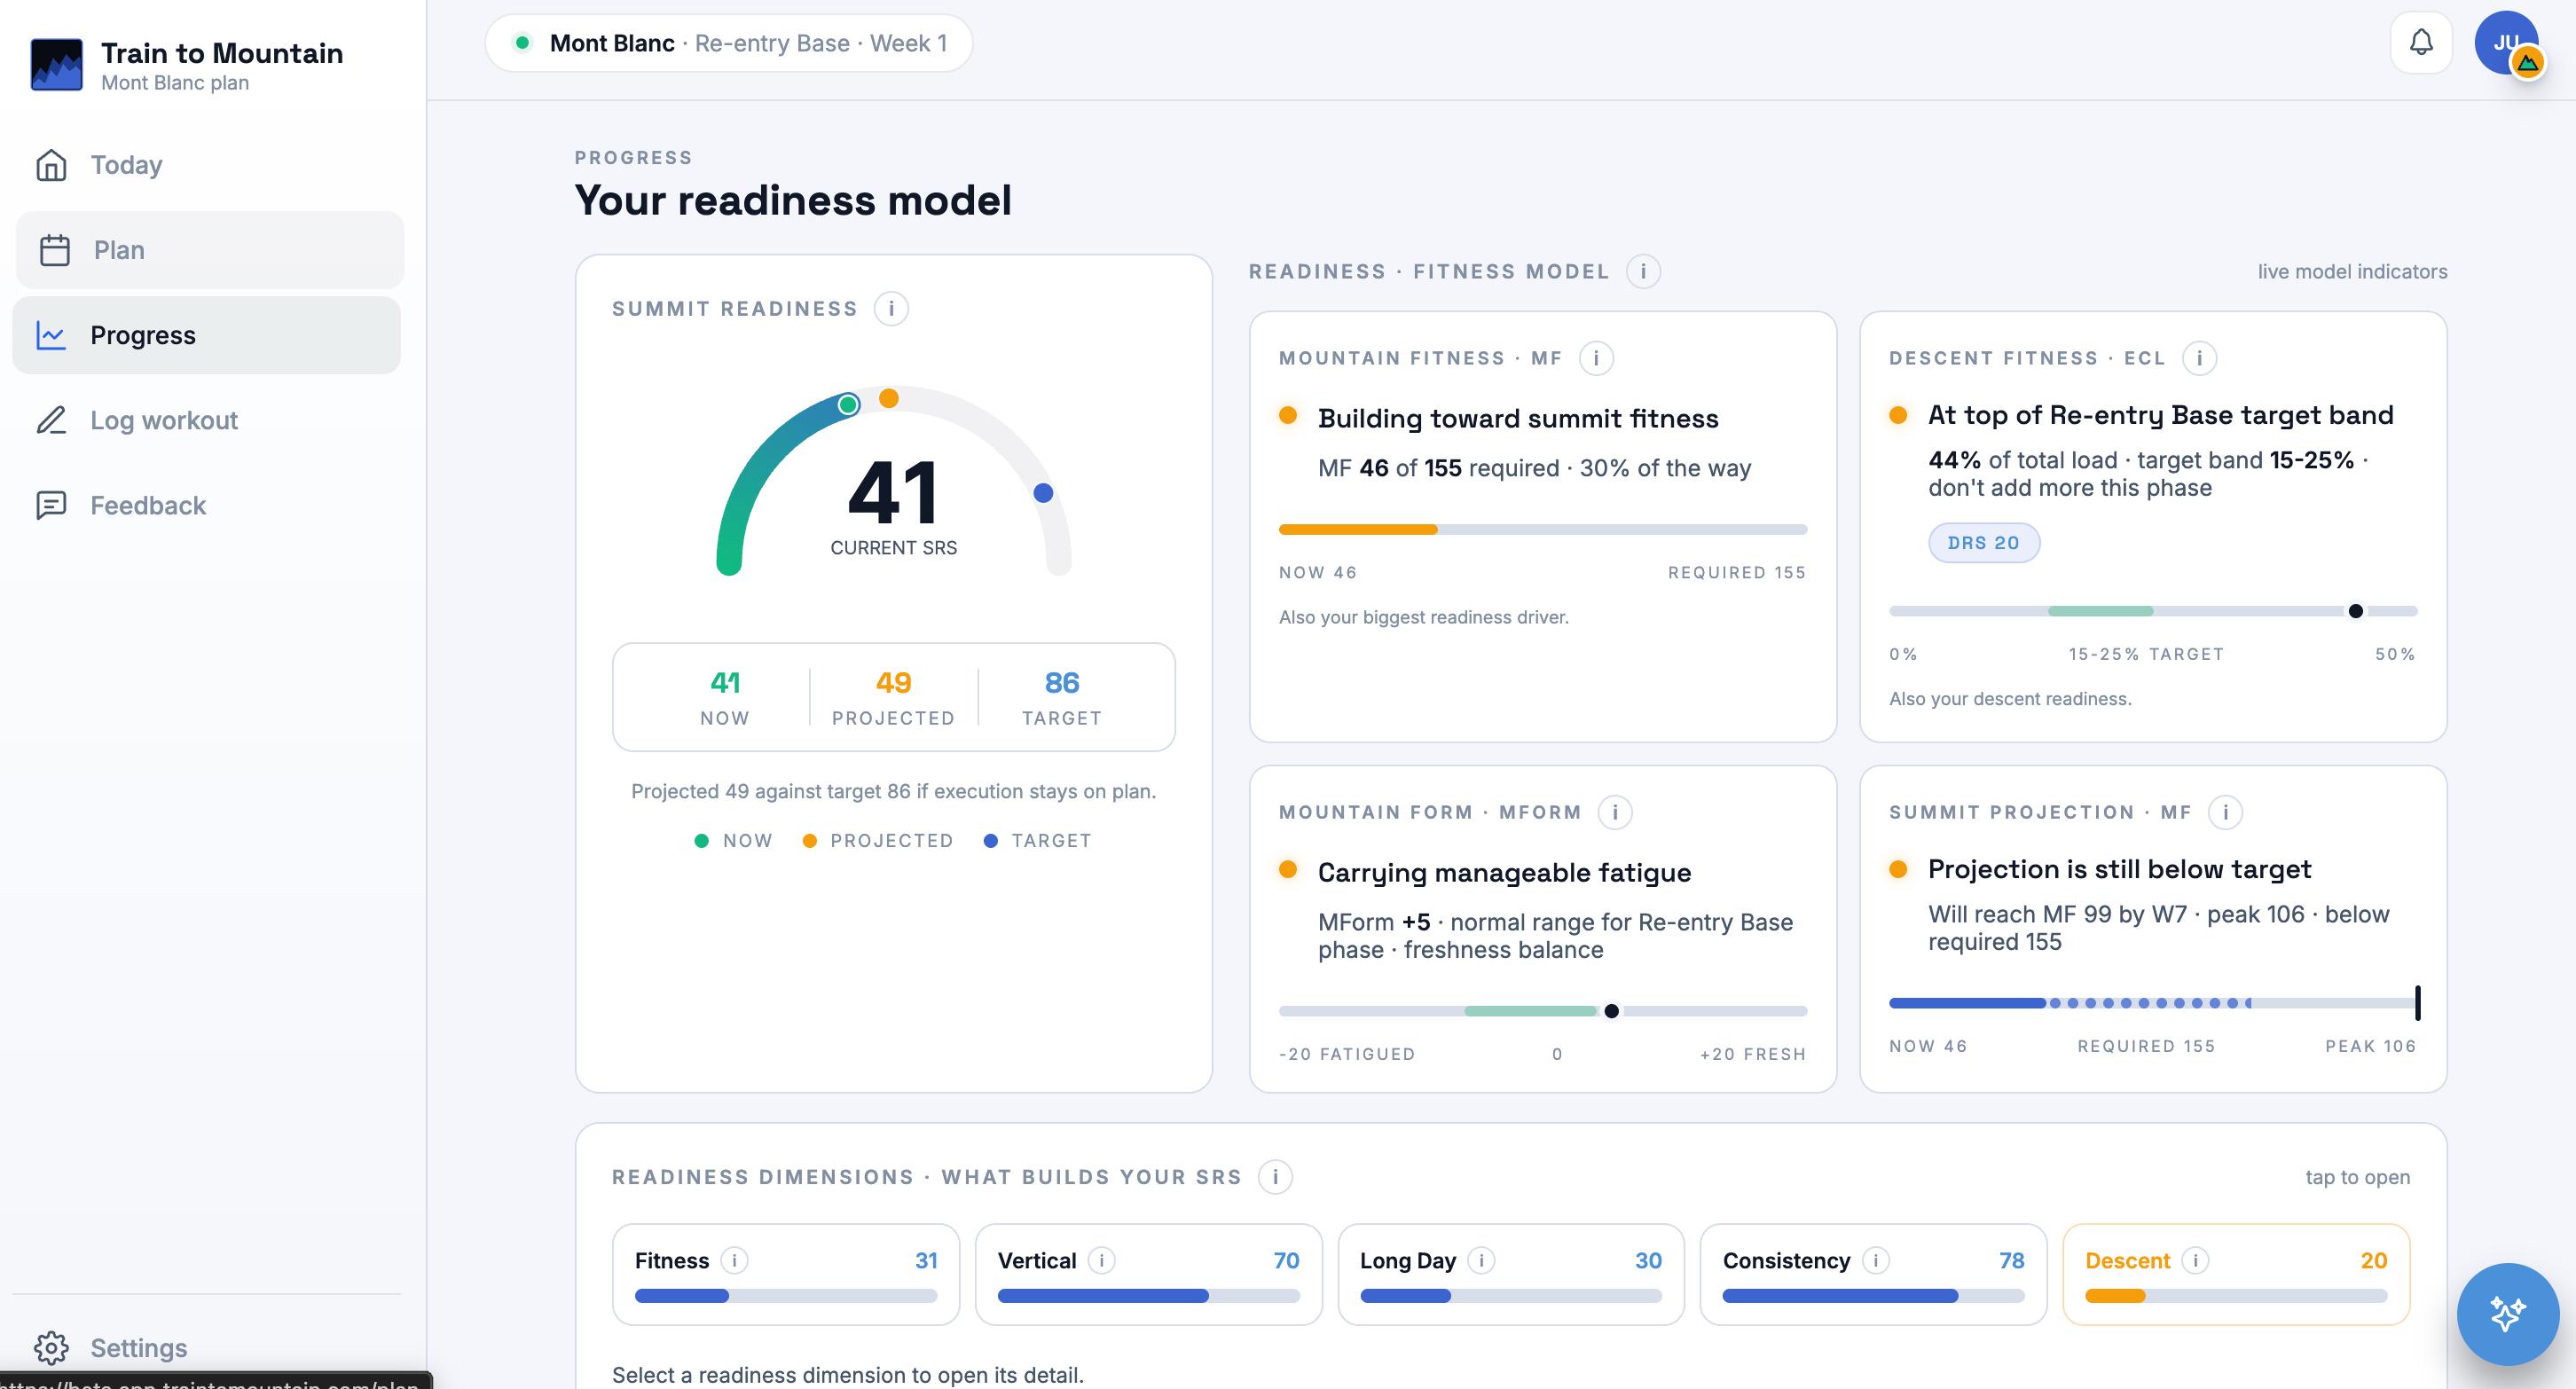
Task: Open the Today page home icon
Action: pos(51,165)
